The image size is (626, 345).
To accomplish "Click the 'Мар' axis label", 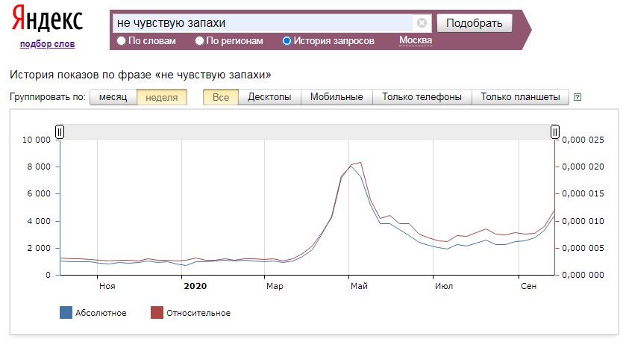I will tap(275, 286).
